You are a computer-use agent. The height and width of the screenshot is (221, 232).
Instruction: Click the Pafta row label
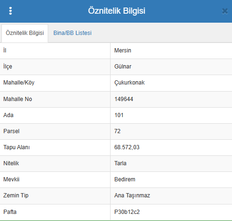point(10,212)
